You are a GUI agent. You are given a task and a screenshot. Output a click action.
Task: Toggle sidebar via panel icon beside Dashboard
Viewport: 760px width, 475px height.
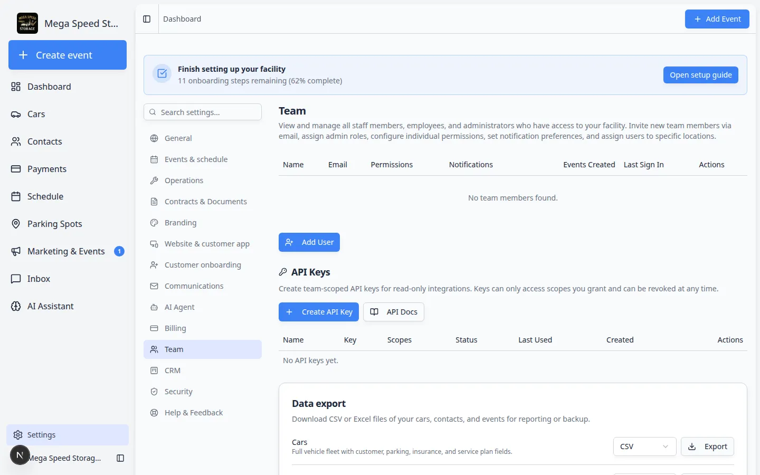(x=147, y=19)
